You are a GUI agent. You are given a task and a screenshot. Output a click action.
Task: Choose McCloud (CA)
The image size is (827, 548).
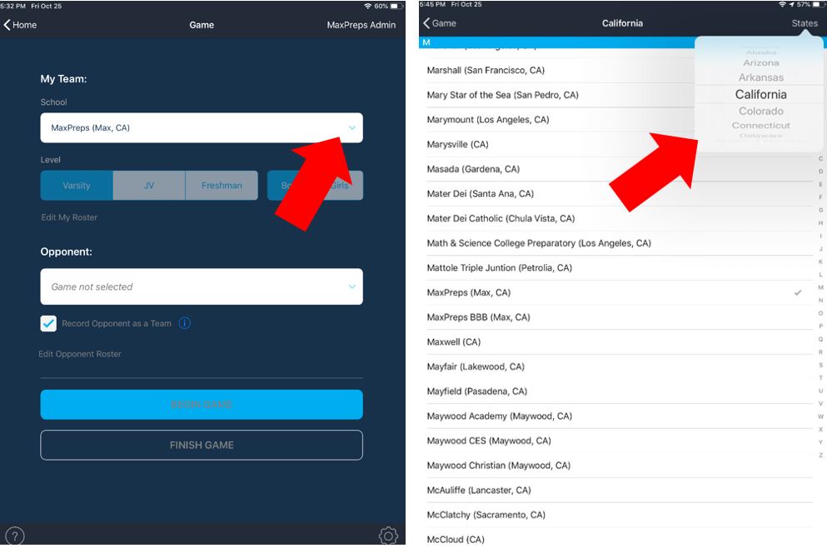(618, 538)
